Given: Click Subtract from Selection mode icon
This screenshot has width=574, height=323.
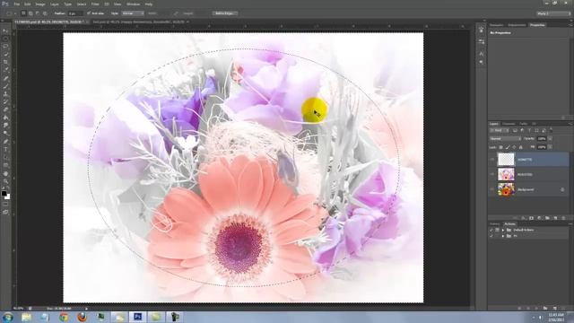Looking at the screenshot, I should (x=38, y=13).
